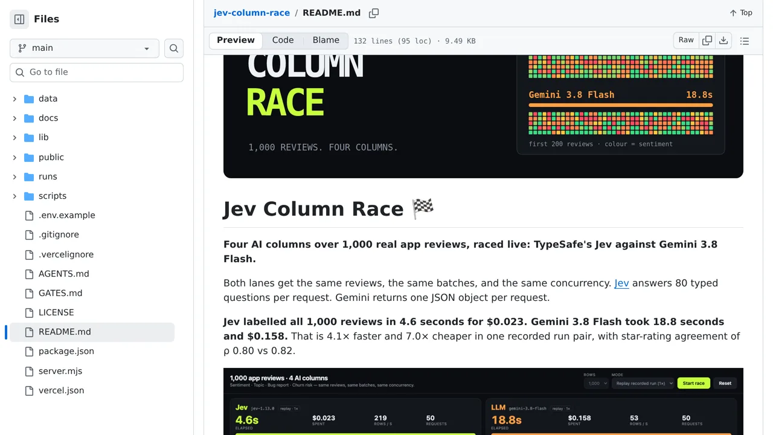Viewport: 773px width, 435px height.
Task: Click the AGENTS.md file icon
Action: pyautogui.click(x=29, y=274)
